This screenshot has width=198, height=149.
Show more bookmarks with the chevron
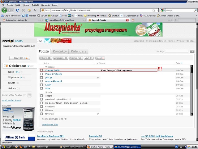pos(197,16)
